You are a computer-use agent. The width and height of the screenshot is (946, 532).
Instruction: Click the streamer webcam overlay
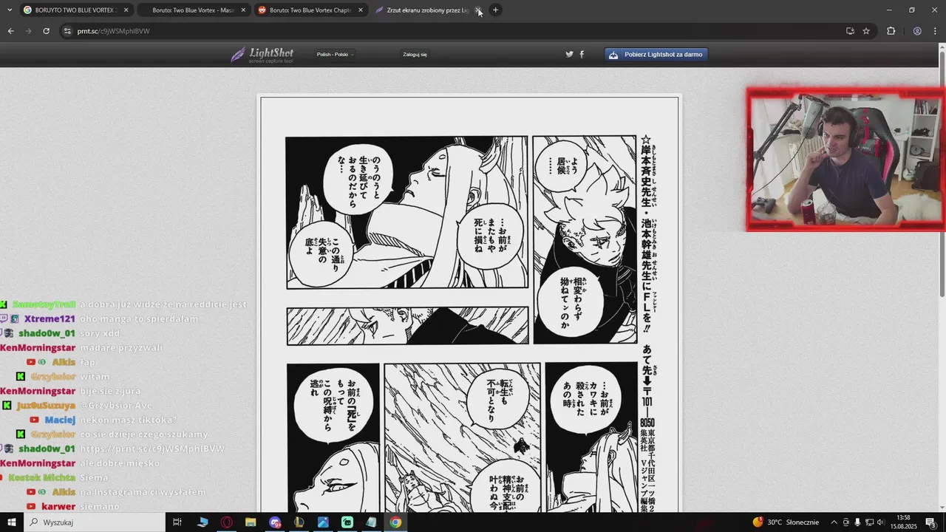coord(845,160)
